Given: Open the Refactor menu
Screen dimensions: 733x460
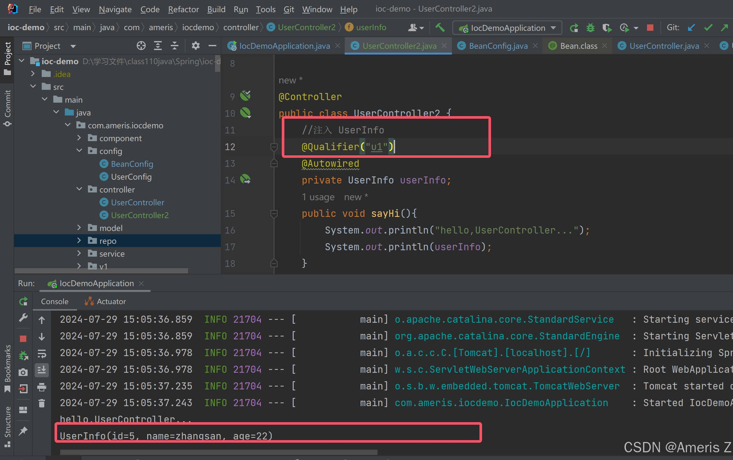Looking at the screenshot, I should point(183,9).
